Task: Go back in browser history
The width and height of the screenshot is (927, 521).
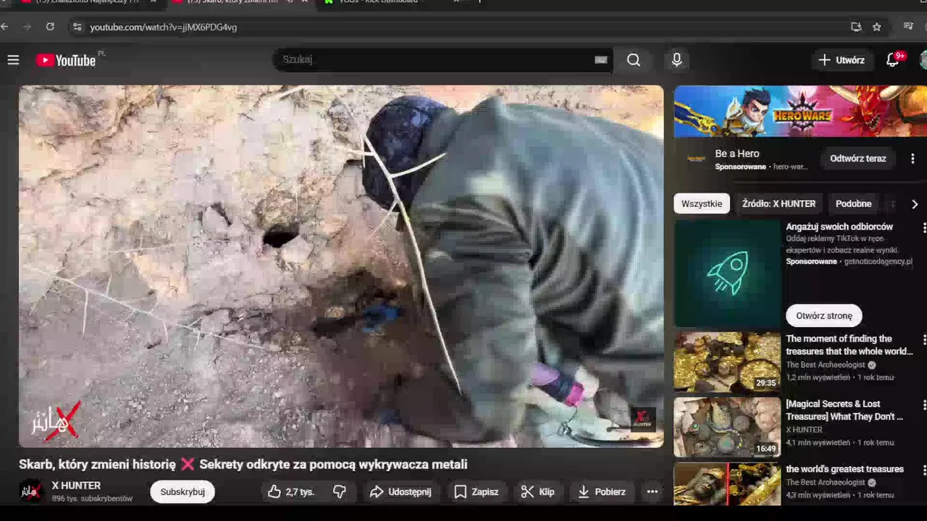Action: tap(5, 27)
